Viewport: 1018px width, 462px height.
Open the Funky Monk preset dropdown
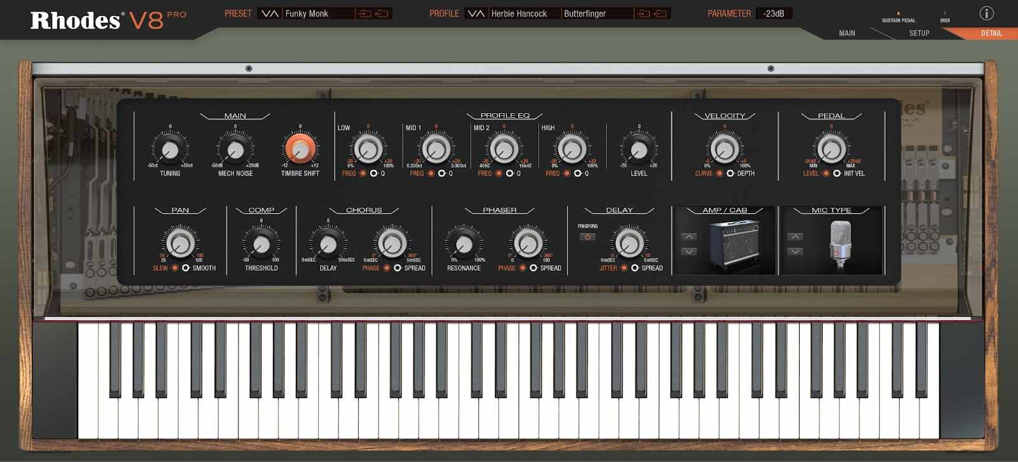click(318, 13)
